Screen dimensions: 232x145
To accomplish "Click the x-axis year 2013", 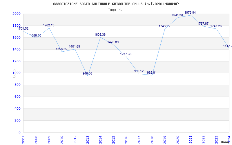I will click(x=88, y=140).
